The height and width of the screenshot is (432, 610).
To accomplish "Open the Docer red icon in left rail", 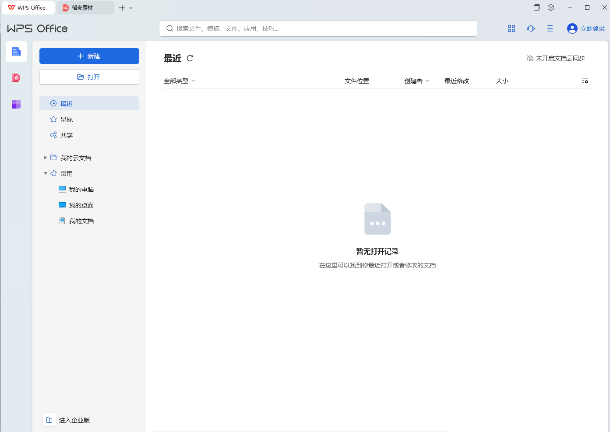I will coord(16,78).
